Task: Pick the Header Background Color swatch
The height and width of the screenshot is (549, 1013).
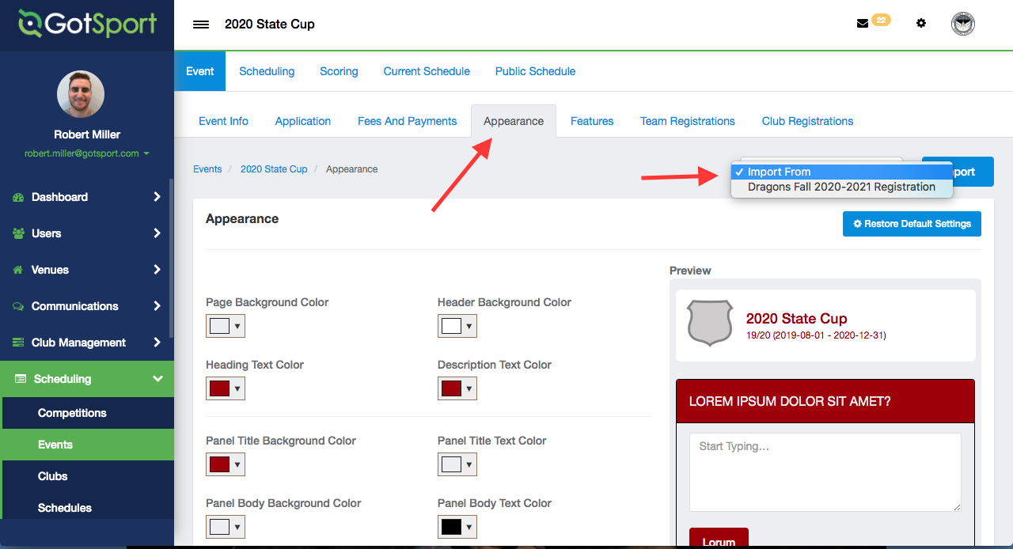Action: (457, 326)
